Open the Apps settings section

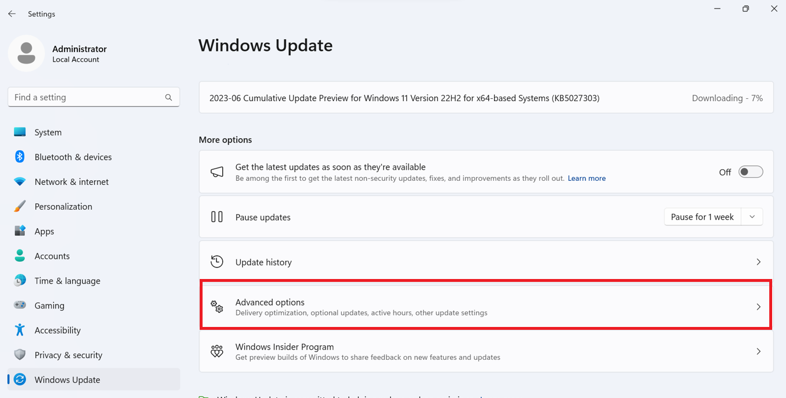[44, 231]
